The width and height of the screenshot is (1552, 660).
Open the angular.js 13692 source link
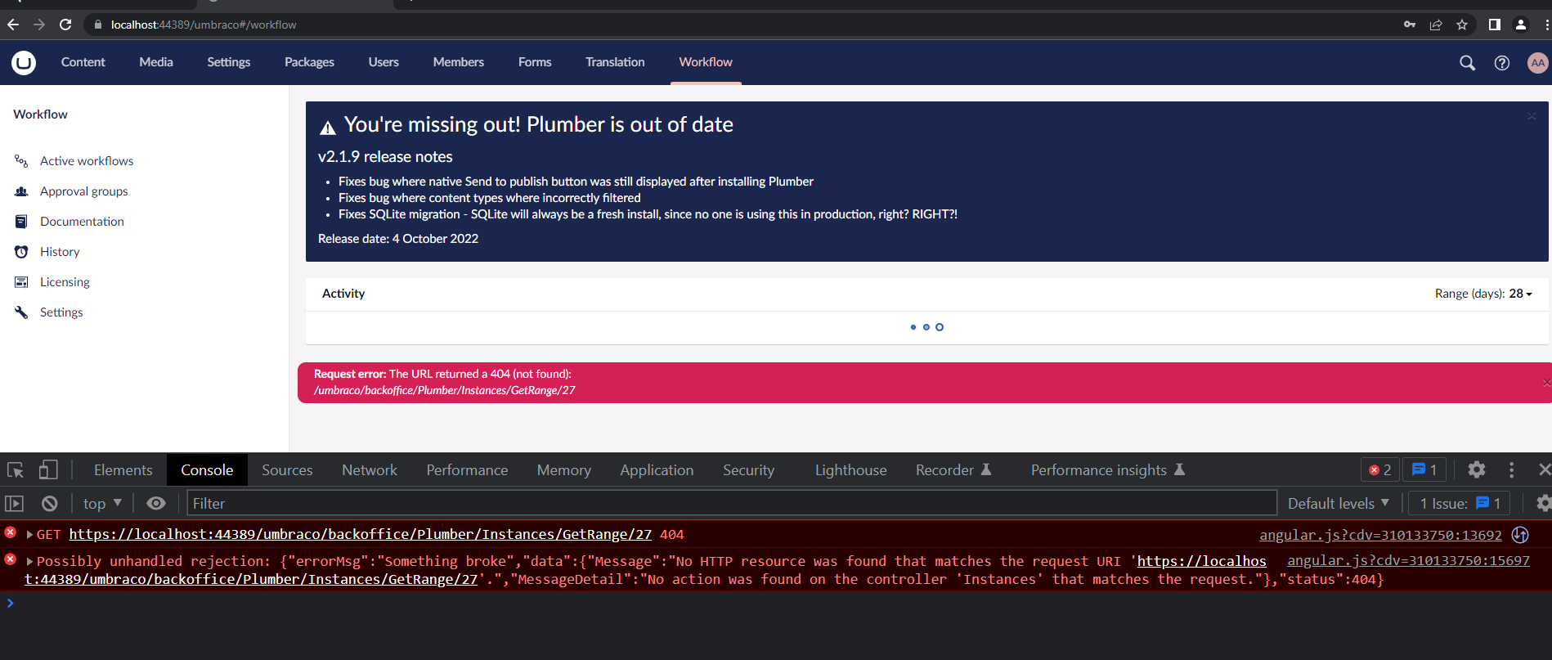click(x=1380, y=535)
